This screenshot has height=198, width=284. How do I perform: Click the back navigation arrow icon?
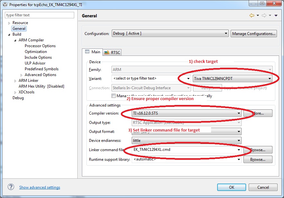click(252, 15)
